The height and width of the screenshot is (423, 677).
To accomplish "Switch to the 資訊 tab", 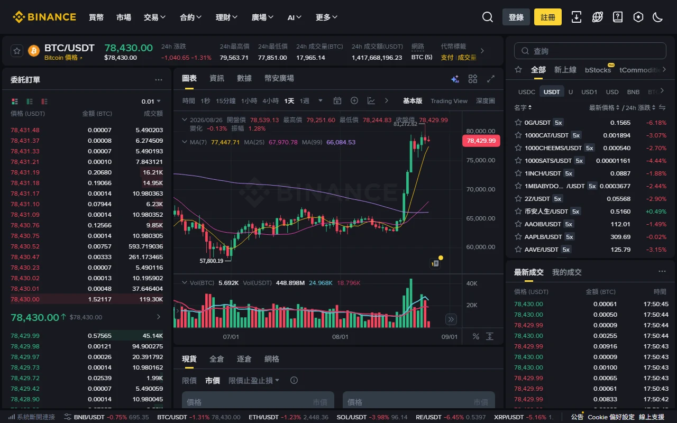I will click(x=217, y=78).
